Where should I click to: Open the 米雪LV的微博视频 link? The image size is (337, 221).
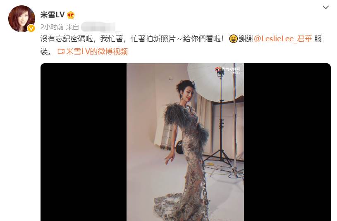[x=97, y=52]
